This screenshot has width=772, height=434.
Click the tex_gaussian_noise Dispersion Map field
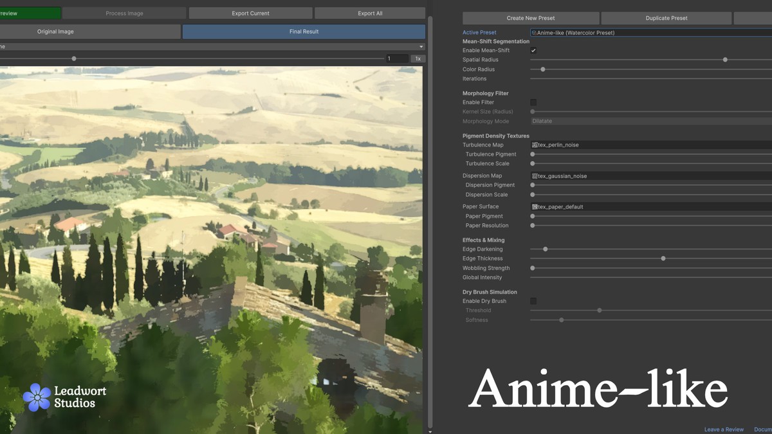651,176
